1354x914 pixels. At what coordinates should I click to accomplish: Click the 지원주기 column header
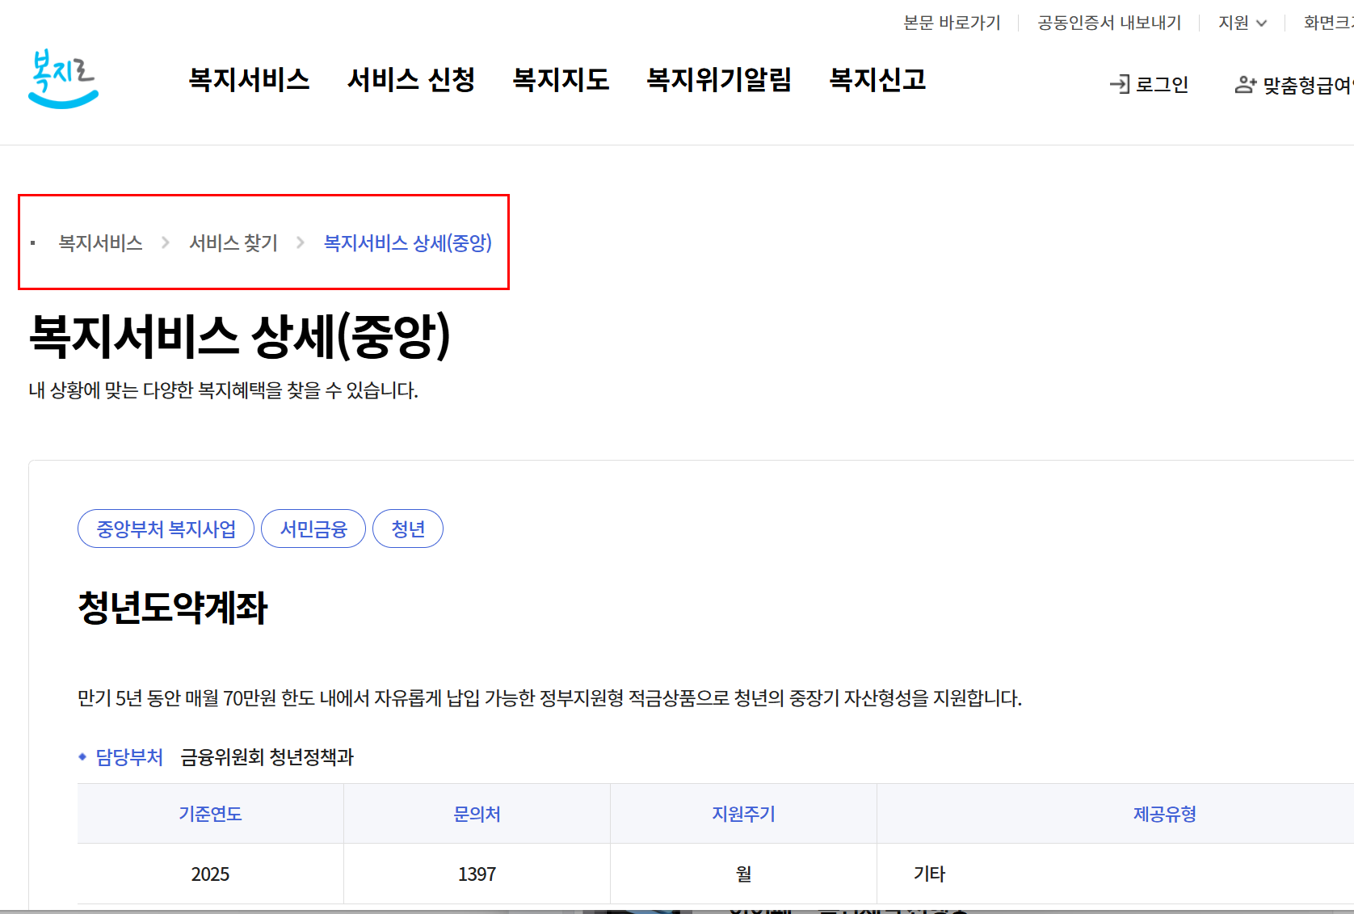(x=744, y=814)
